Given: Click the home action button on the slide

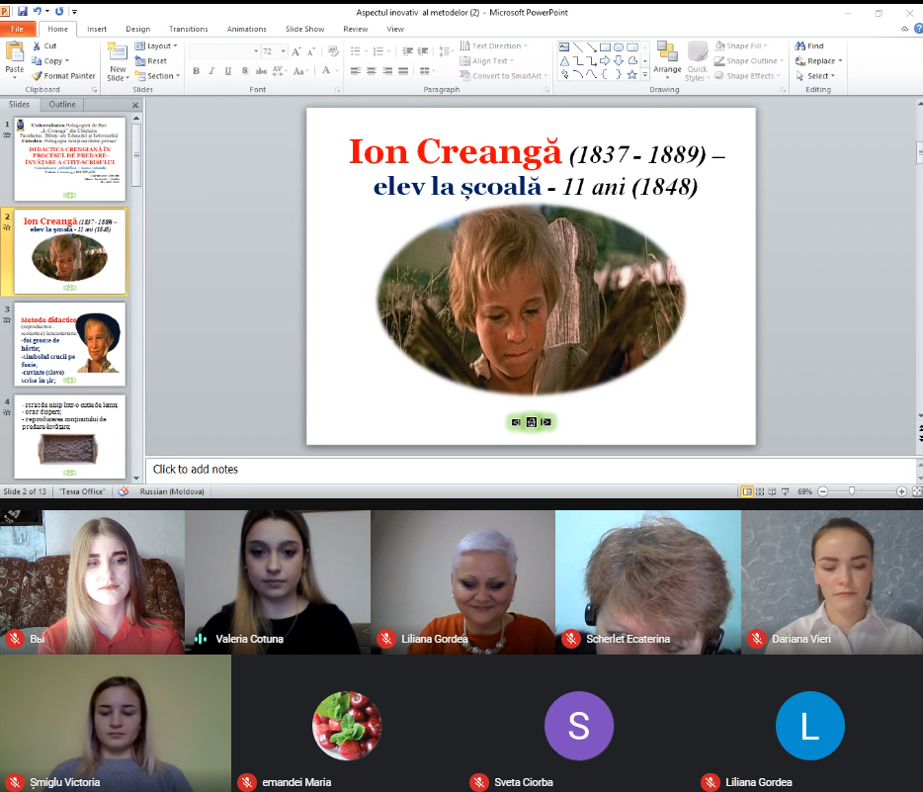Looking at the screenshot, I should (x=531, y=422).
